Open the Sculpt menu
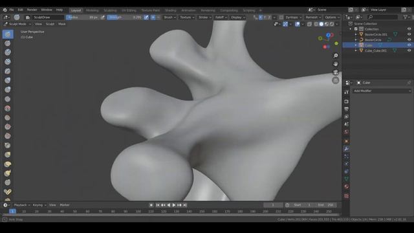This screenshot has width=414, height=233. (50, 24)
